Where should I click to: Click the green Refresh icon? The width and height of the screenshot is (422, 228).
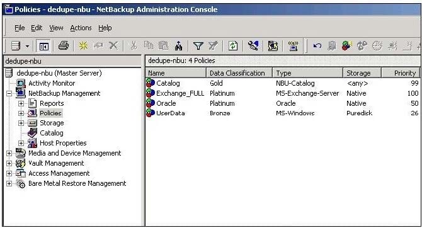(x=233, y=46)
